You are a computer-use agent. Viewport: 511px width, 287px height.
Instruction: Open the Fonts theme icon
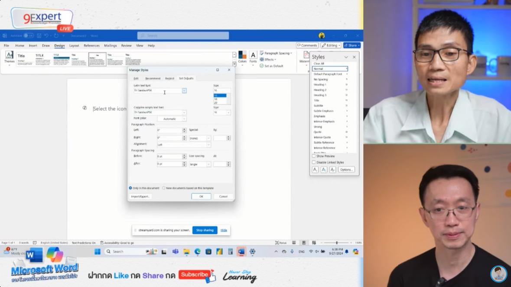pyautogui.click(x=253, y=55)
